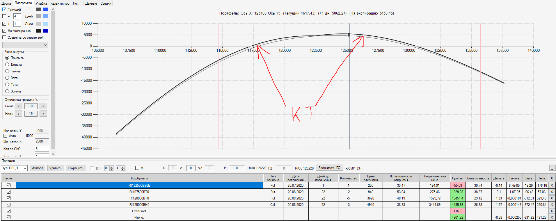556x221 pixels.
Task: Click the dark blue На экспирацию swatch
Action: click(45, 31)
